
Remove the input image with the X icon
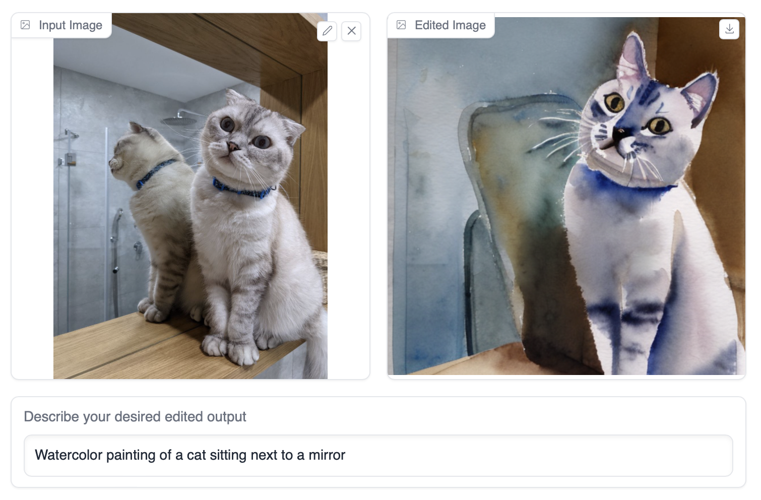click(x=351, y=31)
